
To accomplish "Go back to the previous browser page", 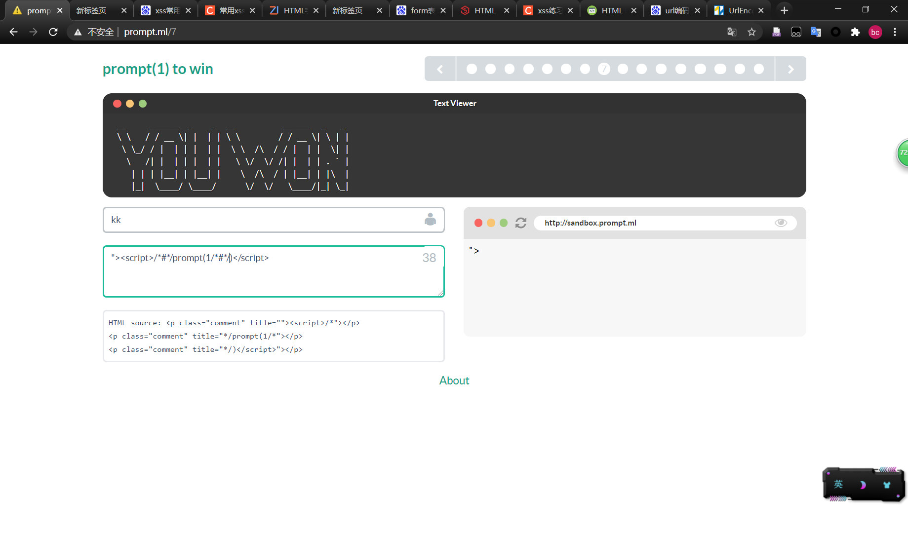I will pos(13,32).
